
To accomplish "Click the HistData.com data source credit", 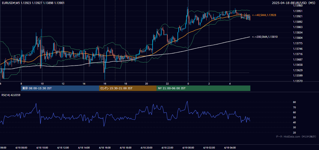I will tap(296, 136).
